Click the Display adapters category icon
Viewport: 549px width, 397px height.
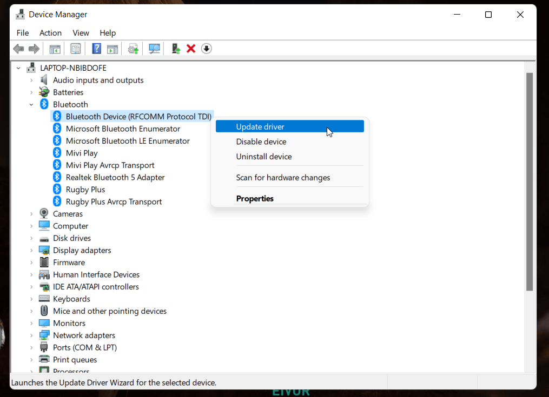[44, 250]
